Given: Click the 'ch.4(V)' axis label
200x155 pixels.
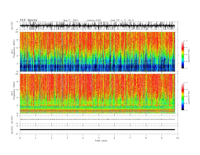Looking at the screenshot, I should click(12, 130).
